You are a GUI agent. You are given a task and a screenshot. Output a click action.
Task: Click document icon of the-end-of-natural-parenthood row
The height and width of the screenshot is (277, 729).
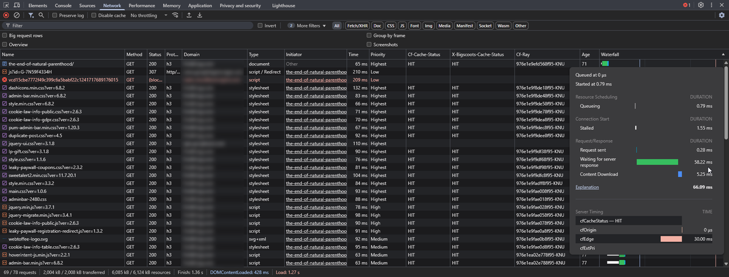pyautogui.click(x=5, y=64)
